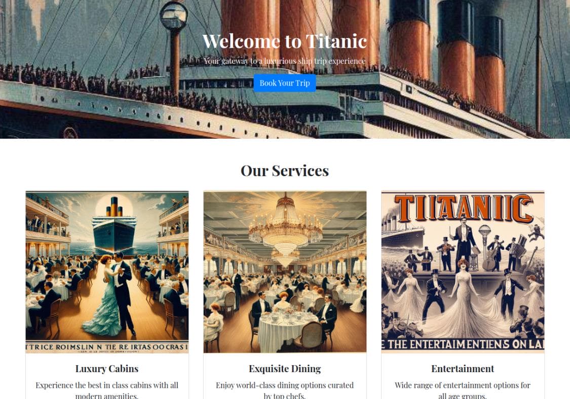Open the Luxury Cabins card image

[x=107, y=272]
